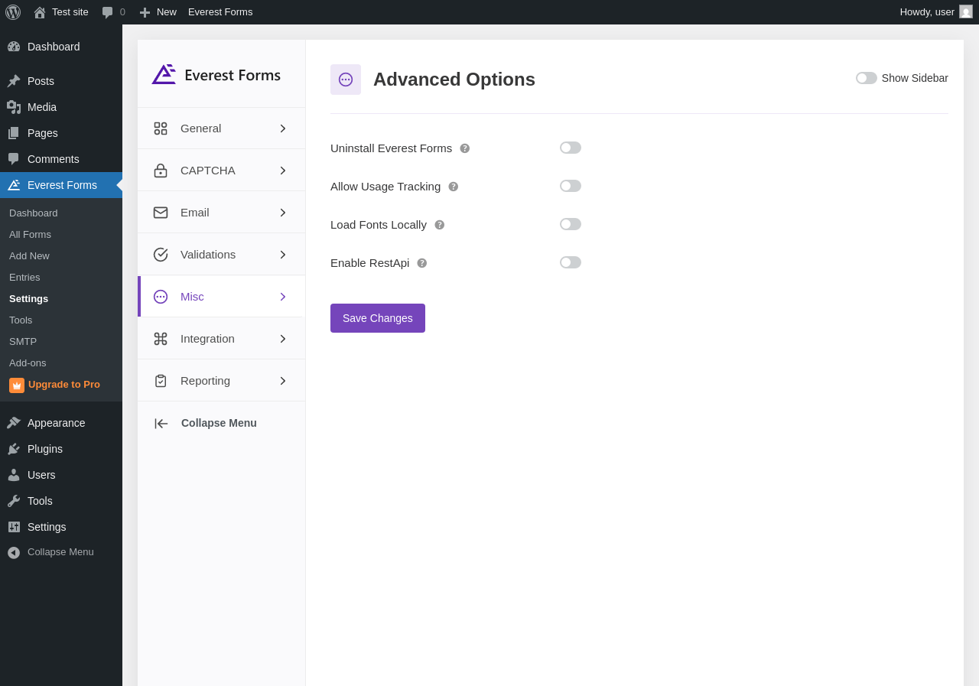Viewport: 979px width, 686px height.
Task: Click the help icon beside Load Fonts Locally
Action: click(440, 225)
